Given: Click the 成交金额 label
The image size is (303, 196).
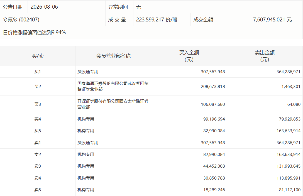Looking at the screenshot, I should (203, 20).
